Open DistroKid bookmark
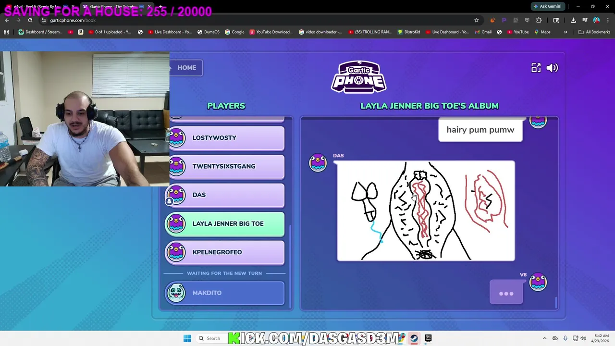This screenshot has height=346, width=615. pos(408,32)
